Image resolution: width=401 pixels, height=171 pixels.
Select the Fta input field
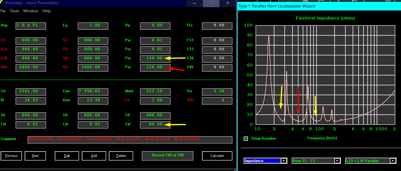pyautogui.click(x=217, y=26)
